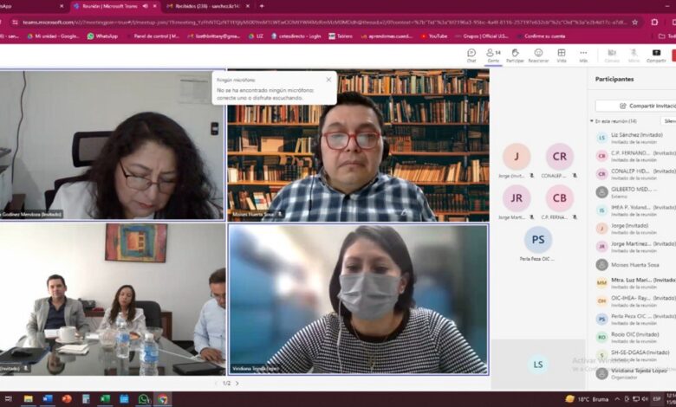Open Confirme su cuenta bookmark
676x407 pixels.
coord(542,36)
